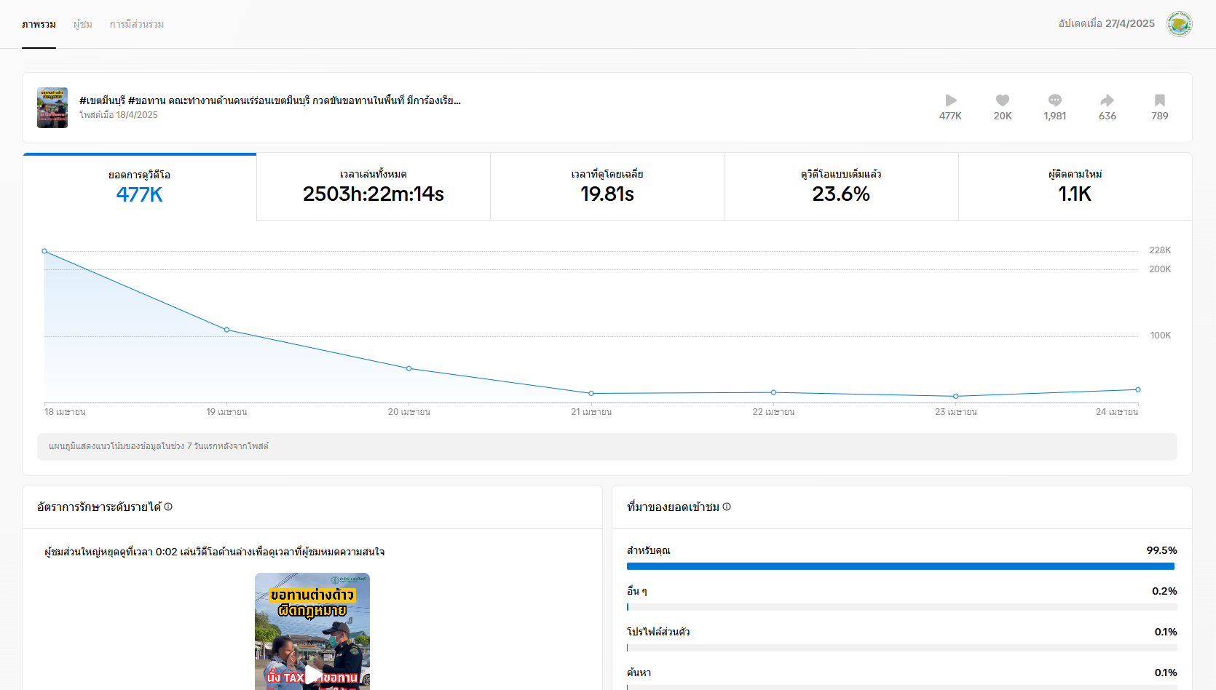This screenshot has width=1216, height=690.
Task: Click the post thumbnail beside the title
Action: (52, 108)
